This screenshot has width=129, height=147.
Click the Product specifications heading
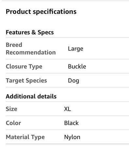(x=41, y=12)
